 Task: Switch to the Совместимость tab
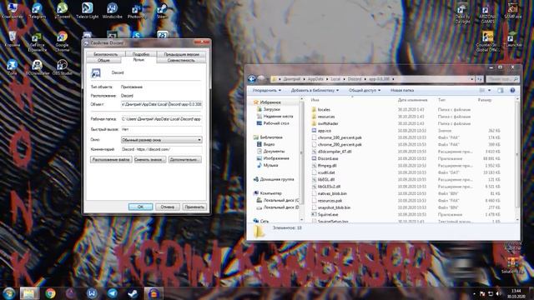click(x=181, y=60)
